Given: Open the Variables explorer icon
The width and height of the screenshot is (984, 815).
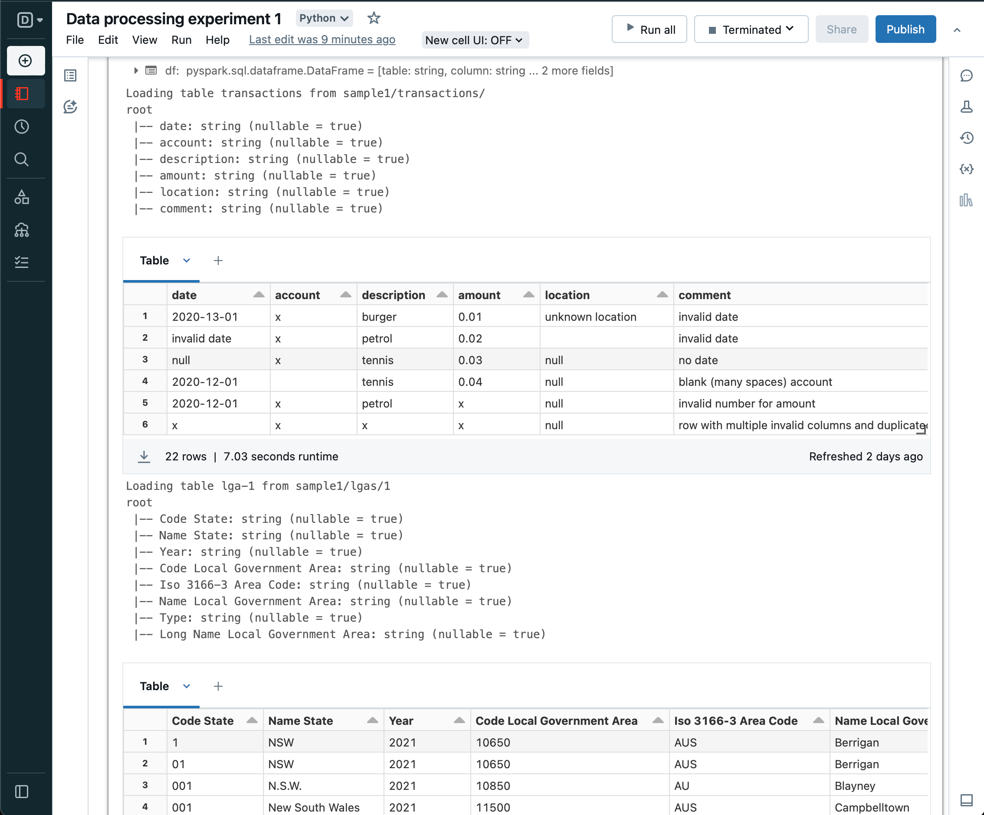Looking at the screenshot, I should (x=966, y=169).
